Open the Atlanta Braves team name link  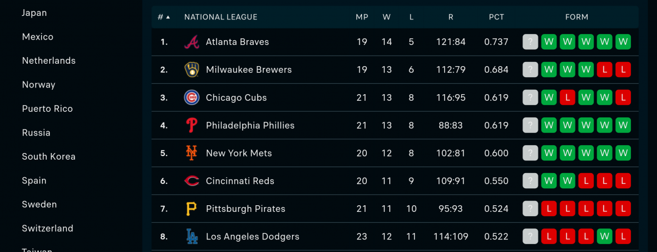237,42
